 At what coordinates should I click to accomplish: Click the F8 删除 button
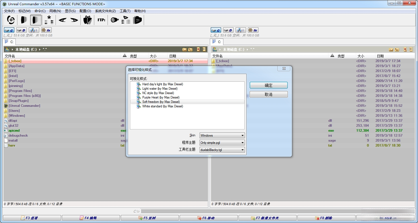click(326, 218)
